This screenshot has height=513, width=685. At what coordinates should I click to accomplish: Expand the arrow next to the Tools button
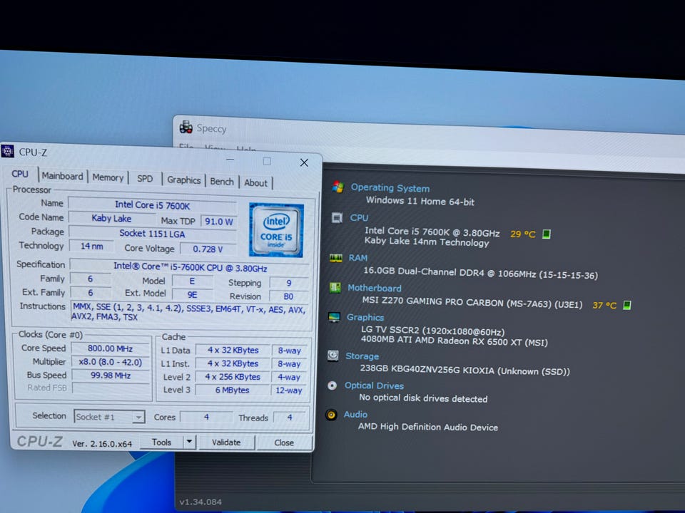coord(189,442)
